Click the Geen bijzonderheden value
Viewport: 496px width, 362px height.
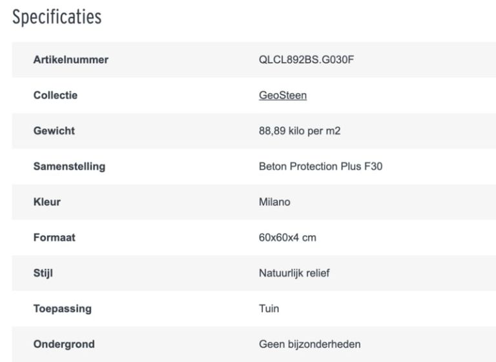click(309, 345)
